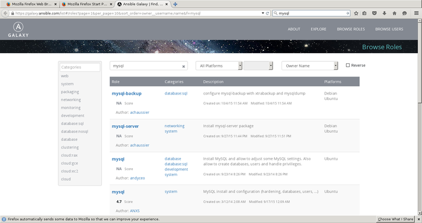View author achaussier of mysql-backup
The image size is (422, 223).
point(139,113)
